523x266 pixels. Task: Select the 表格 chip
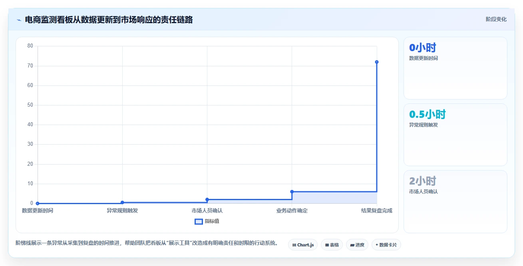tap(332, 245)
